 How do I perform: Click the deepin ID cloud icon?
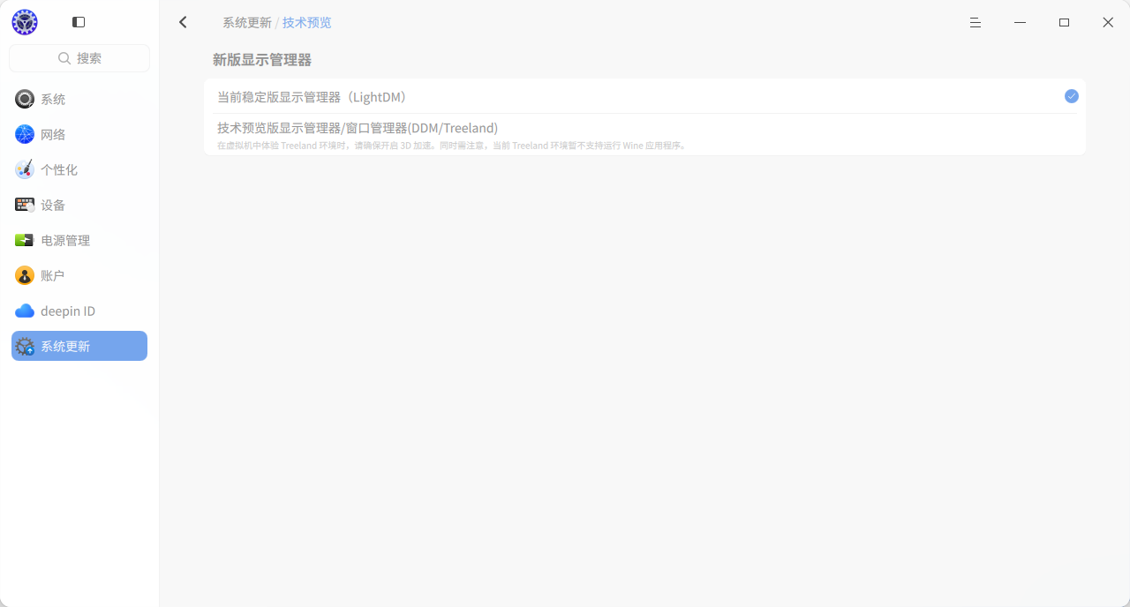point(25,311)
